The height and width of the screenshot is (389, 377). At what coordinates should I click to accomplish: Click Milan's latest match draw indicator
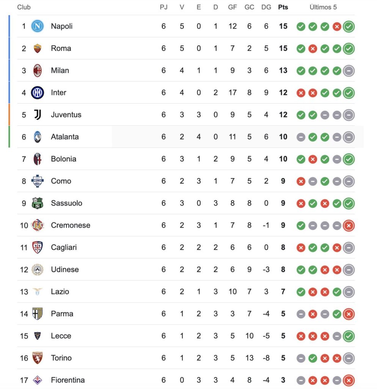click(x=349, y=71)
